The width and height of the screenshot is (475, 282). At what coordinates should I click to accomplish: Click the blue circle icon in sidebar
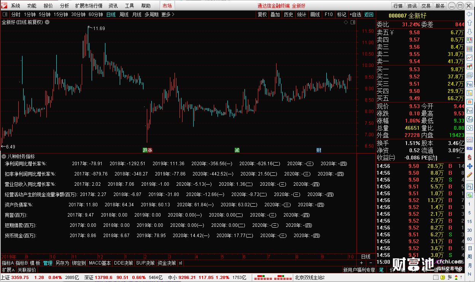[470, 128]
